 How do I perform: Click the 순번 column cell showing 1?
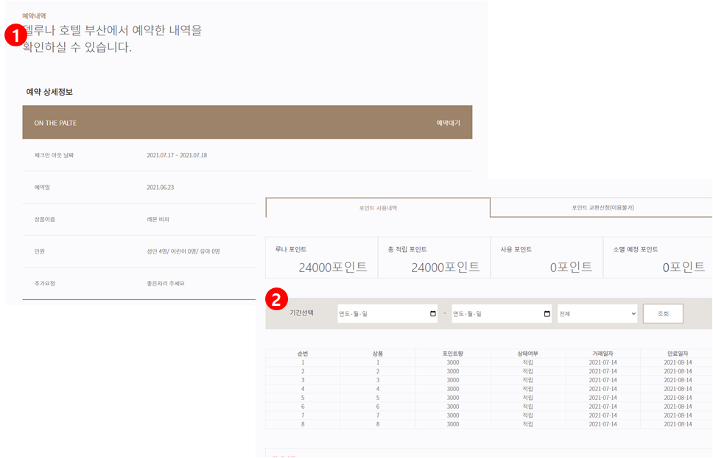coord(303,362)
